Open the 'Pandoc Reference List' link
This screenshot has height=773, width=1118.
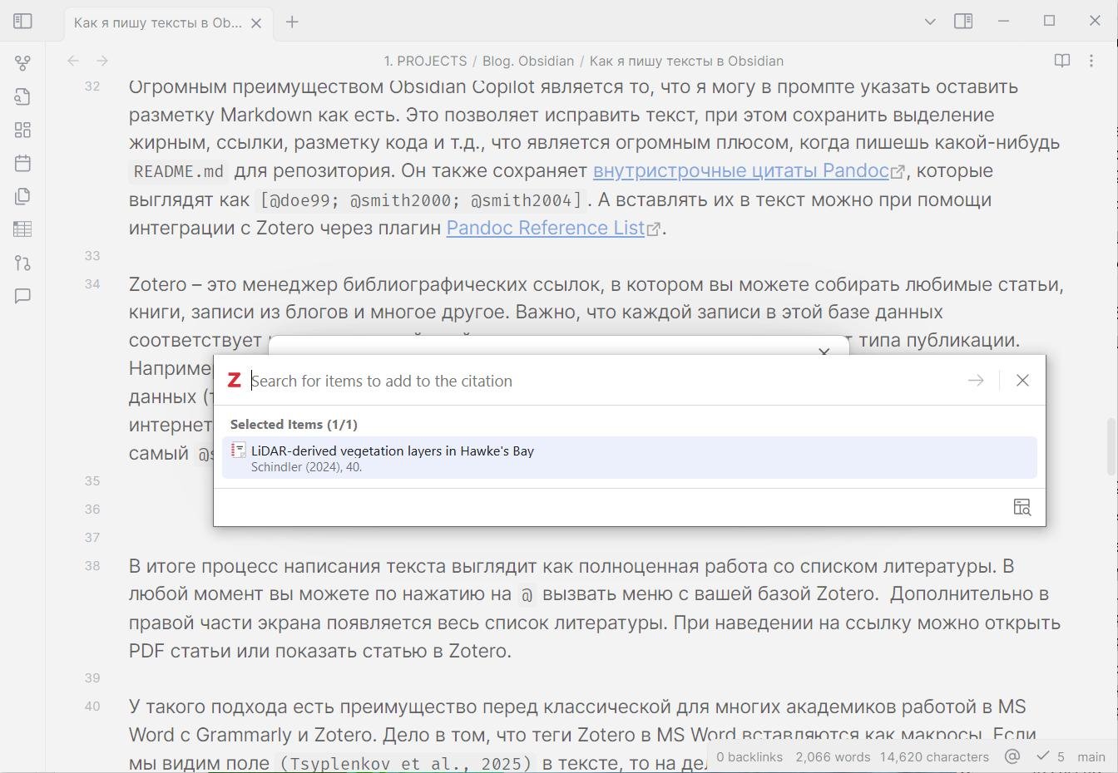point(545,227)
